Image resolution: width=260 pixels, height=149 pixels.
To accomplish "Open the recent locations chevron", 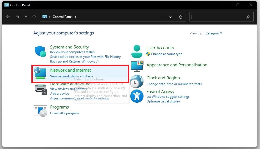I will [x=26, y=17].
